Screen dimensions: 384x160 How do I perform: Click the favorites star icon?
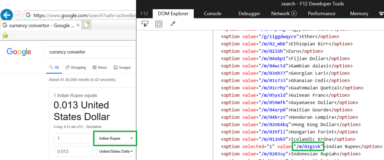point(5,36)
